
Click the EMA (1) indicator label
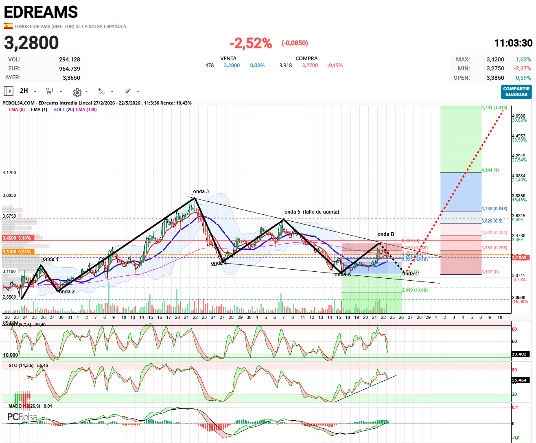tap(39, 109)
